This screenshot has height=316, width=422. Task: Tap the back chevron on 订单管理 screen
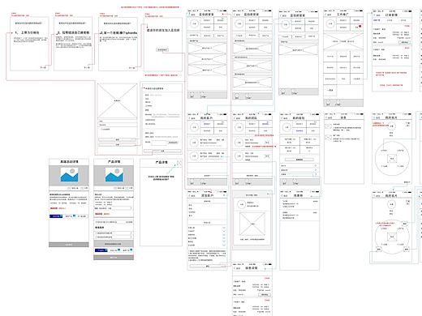(x=375, y=15)
